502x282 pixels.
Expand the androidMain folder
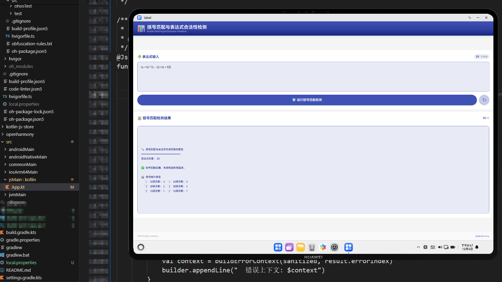point(21,149)
